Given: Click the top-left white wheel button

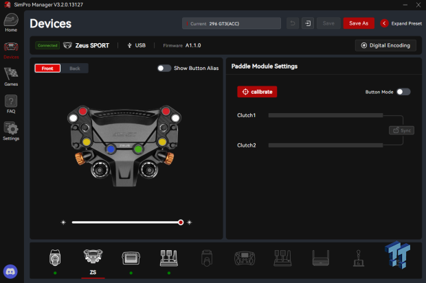Looking at the screenshot, I should (73, 118).
